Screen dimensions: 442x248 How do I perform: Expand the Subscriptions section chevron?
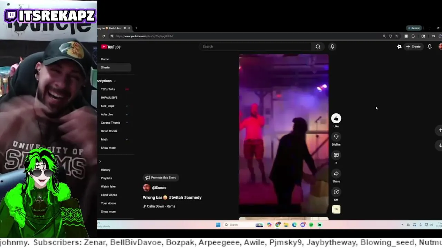click(x=115, y=81)
